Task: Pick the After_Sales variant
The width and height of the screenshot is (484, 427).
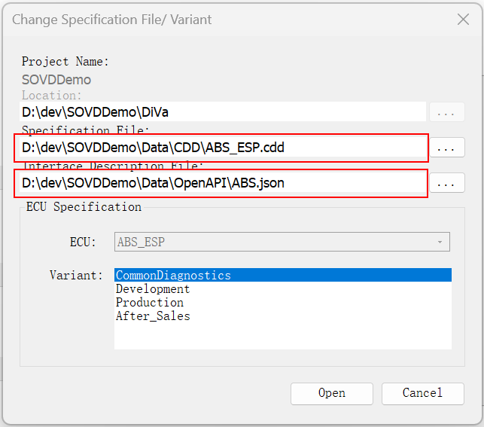Action: tap(153, 316)
